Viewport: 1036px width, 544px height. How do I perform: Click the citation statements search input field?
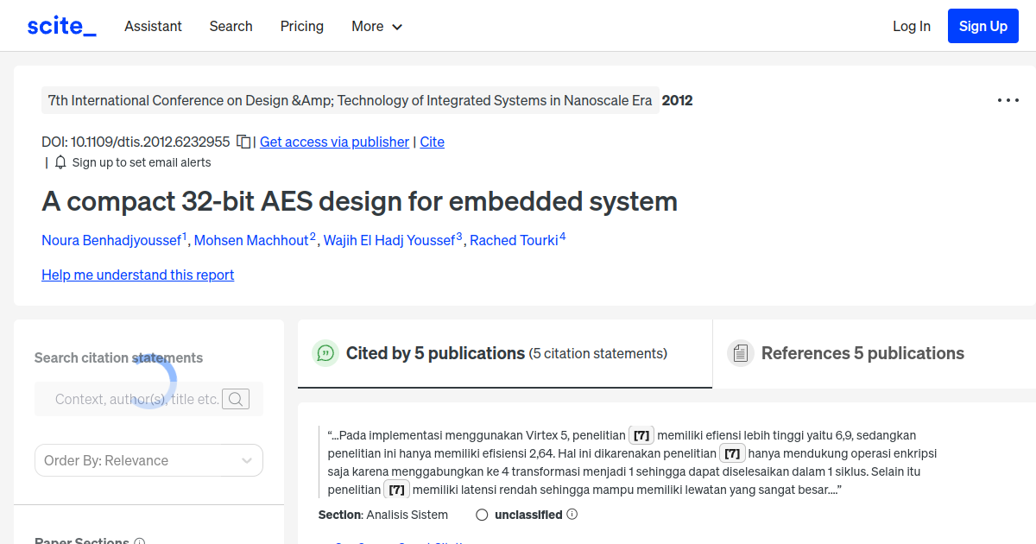pos(138,398)
